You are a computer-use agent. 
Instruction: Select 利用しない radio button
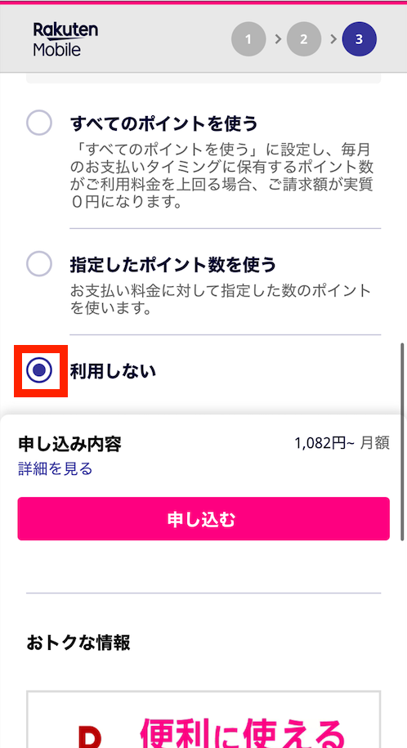[39, 370]
